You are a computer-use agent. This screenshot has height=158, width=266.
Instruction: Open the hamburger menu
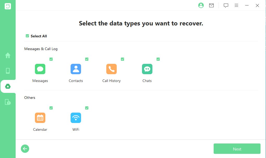click(x=236, y=5)
